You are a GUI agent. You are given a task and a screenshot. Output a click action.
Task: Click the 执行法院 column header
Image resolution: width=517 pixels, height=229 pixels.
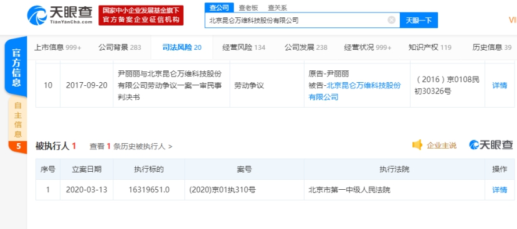(x=394, y=169)
